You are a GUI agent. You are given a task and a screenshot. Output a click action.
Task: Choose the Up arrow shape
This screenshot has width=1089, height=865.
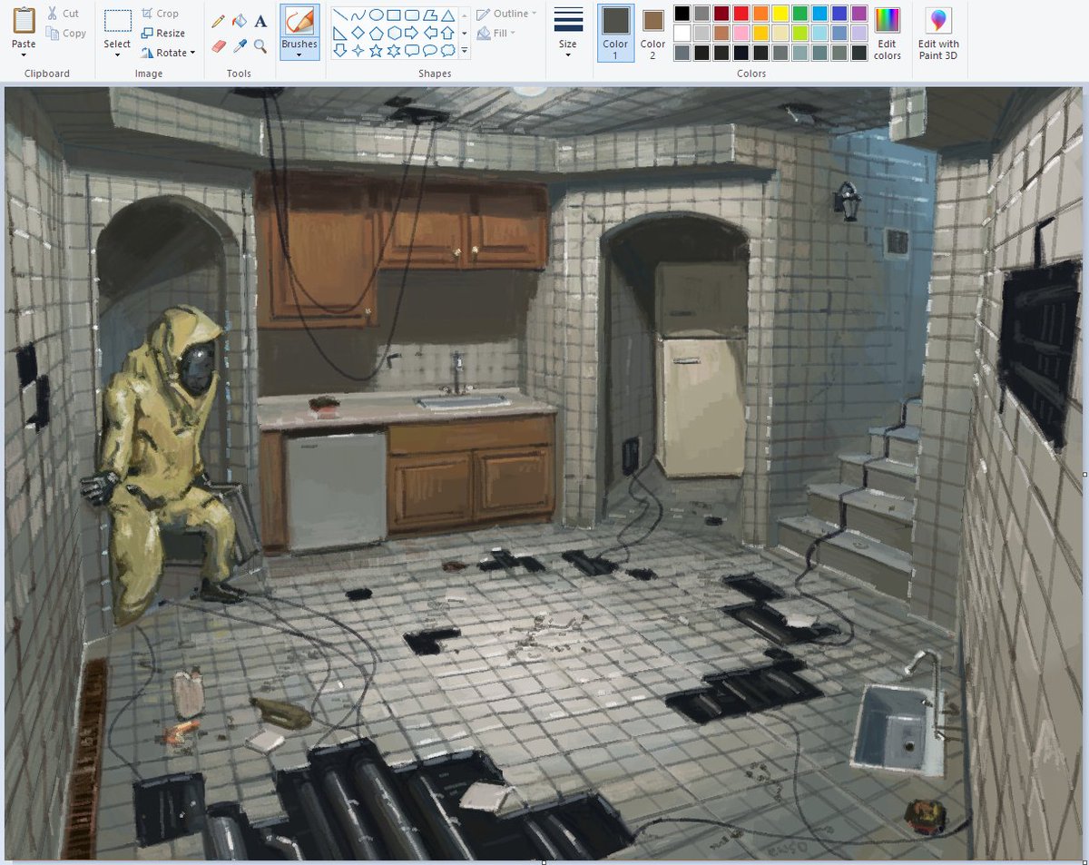click(448, 33)
